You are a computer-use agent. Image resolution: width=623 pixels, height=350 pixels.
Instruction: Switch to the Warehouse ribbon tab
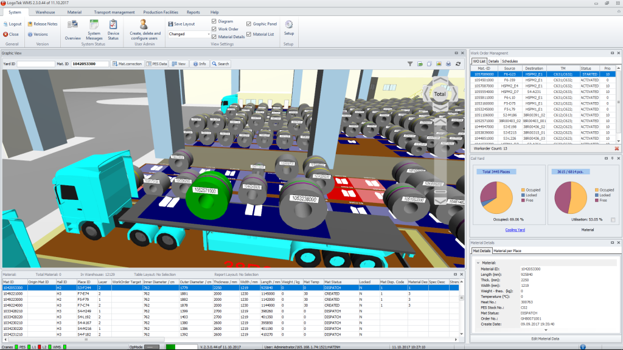[x=45, y=12]
